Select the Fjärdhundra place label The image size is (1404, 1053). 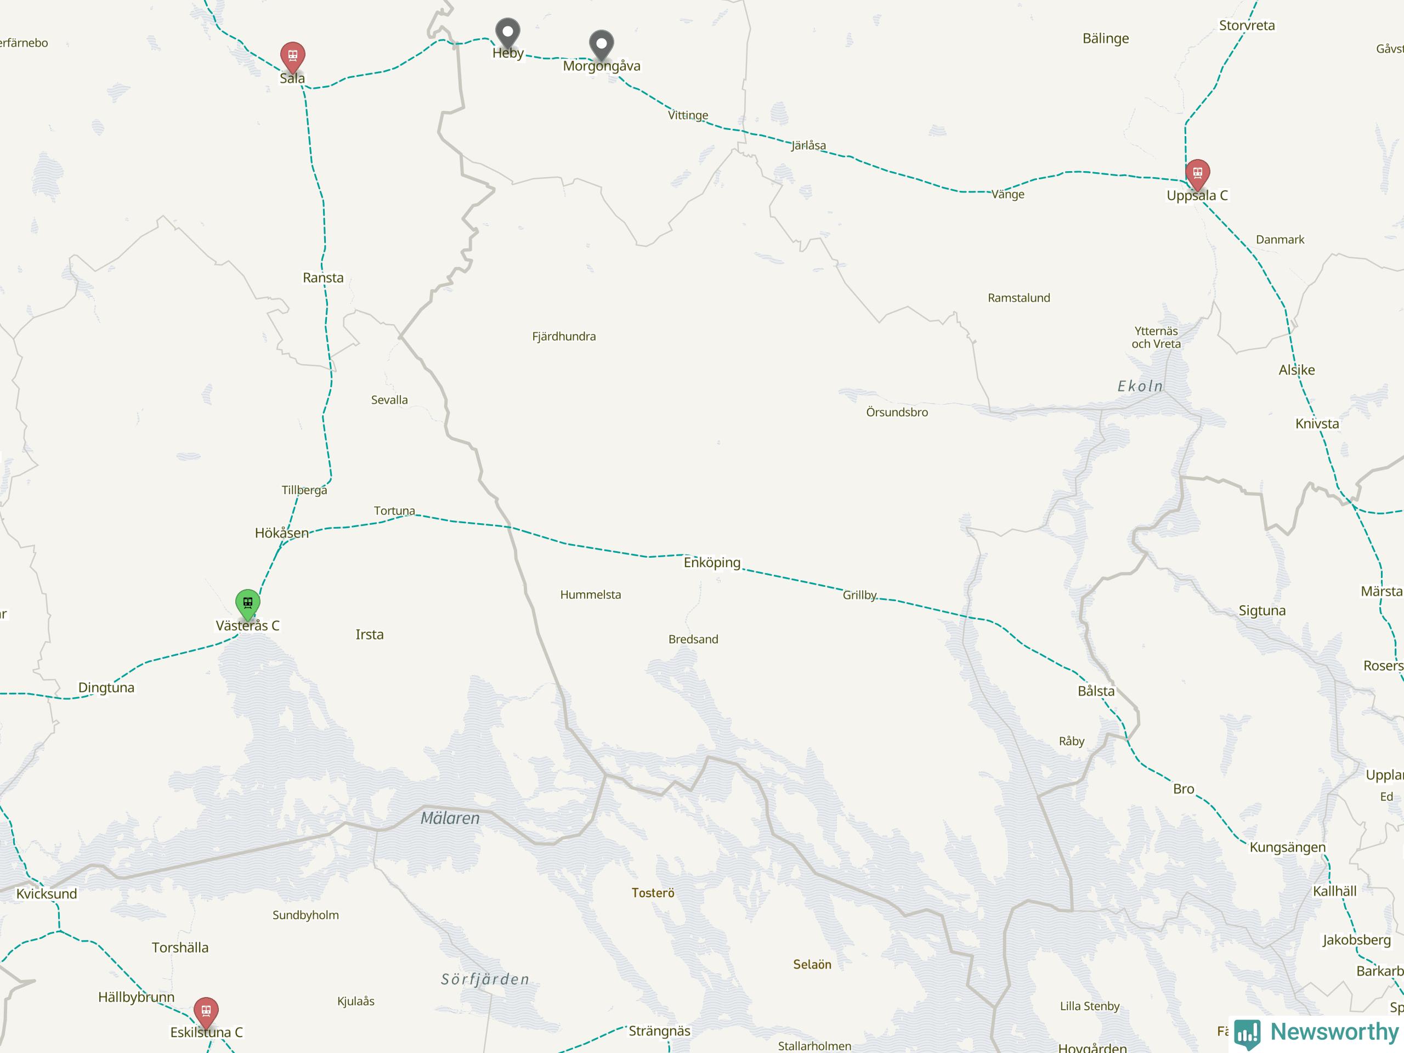564,336
